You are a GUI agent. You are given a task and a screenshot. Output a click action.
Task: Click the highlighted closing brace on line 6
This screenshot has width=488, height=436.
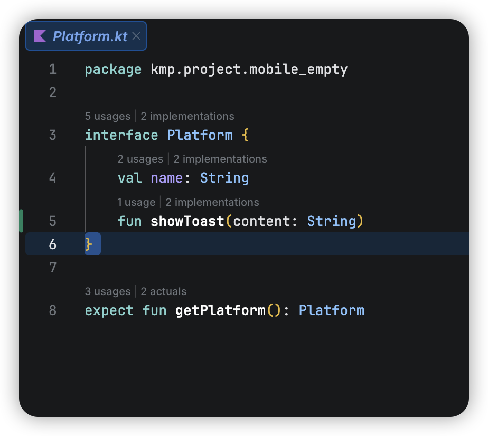pos(89,244)
